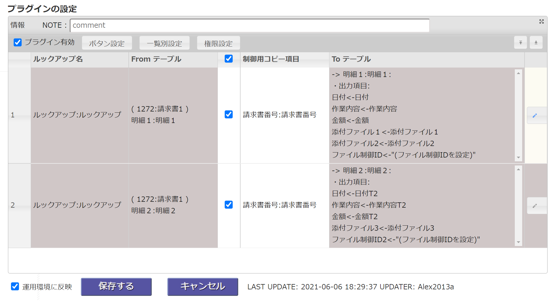Click ルックアップ:ルックアップ in row 2
This screenshot has height=305, width=557.
click(77, 205)
